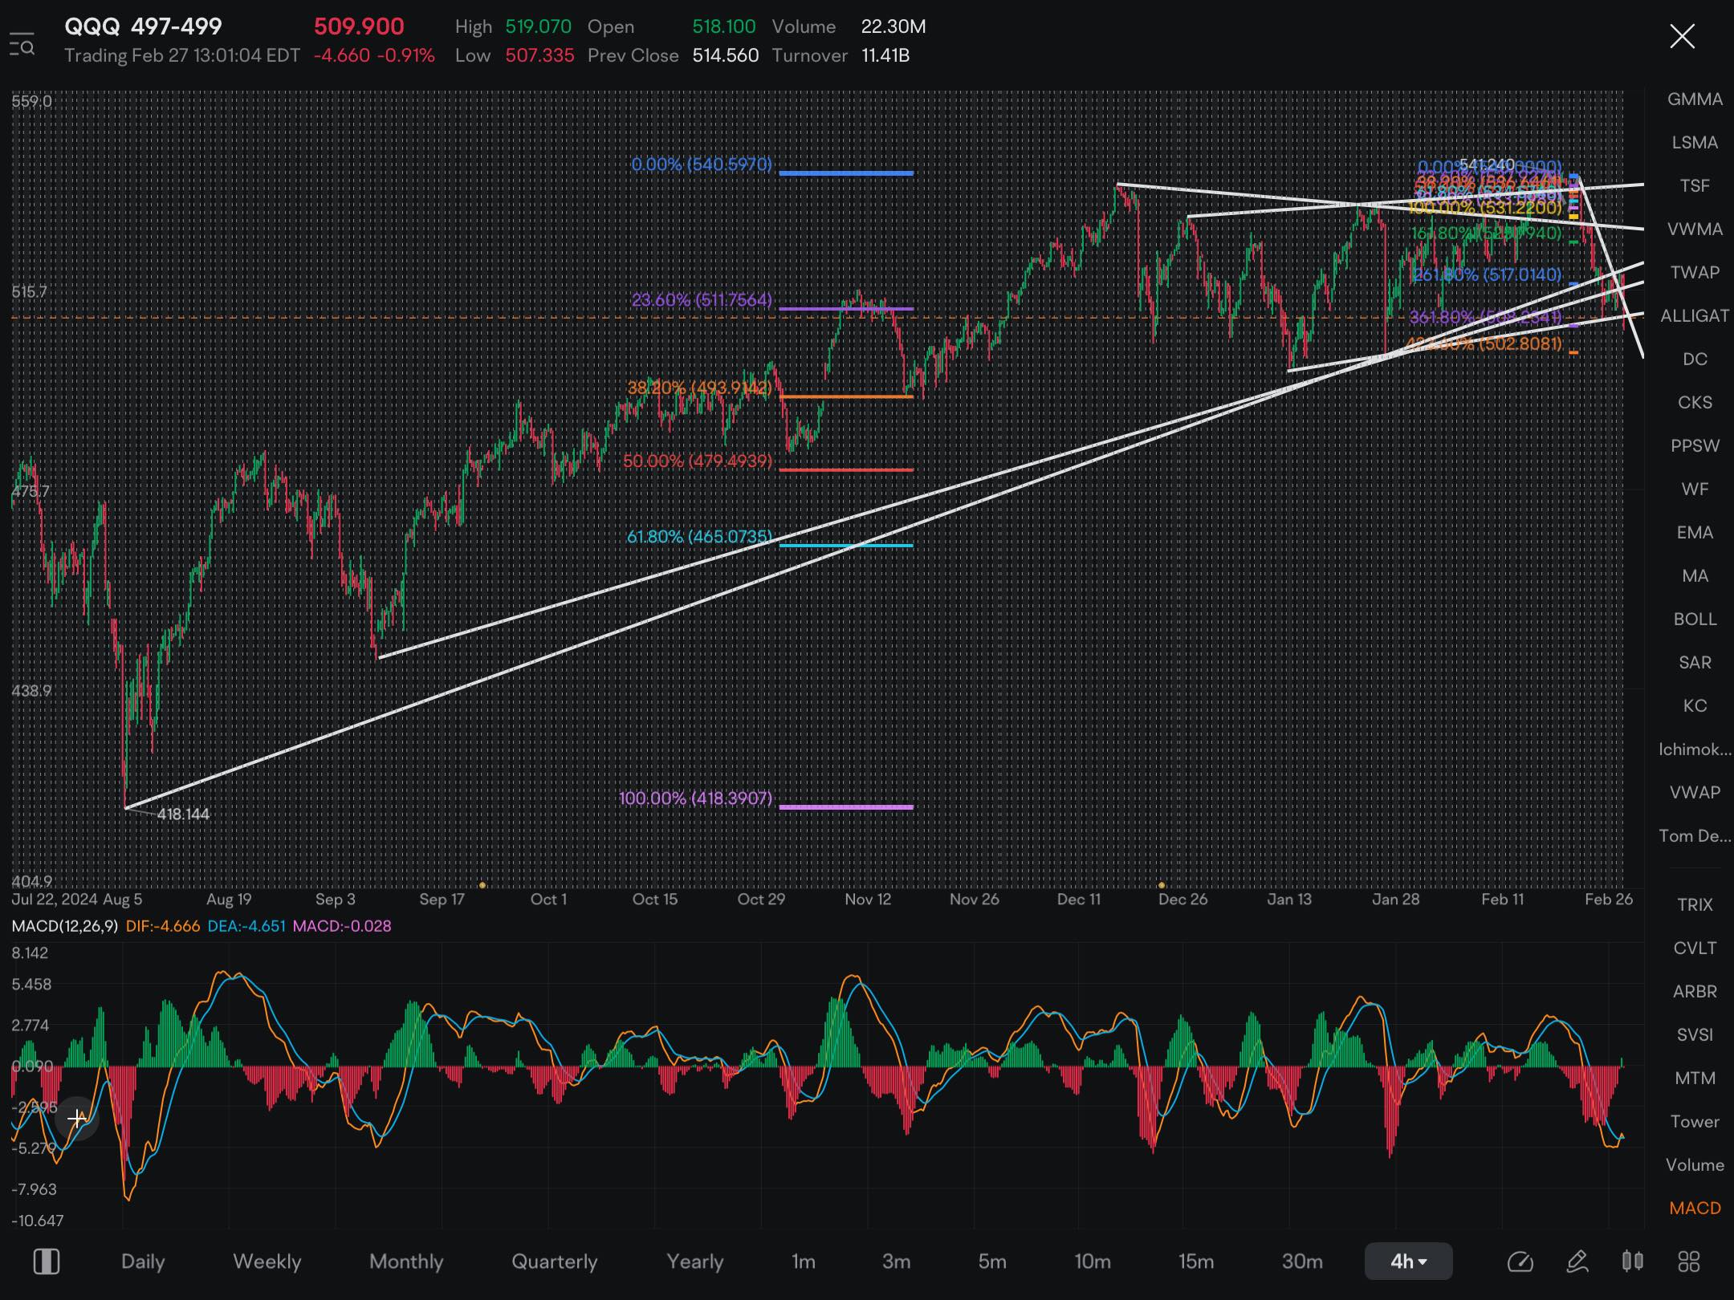Show the CVLT sub-indicator
Image resolution: width=1734 pixels, height=1300 pixels.
tap(1695, 948)
